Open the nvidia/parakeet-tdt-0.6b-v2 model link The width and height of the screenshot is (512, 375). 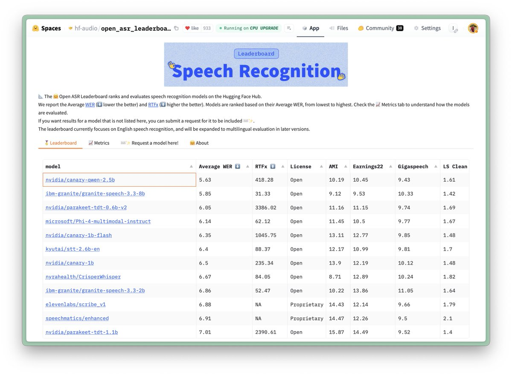(86, 208)
